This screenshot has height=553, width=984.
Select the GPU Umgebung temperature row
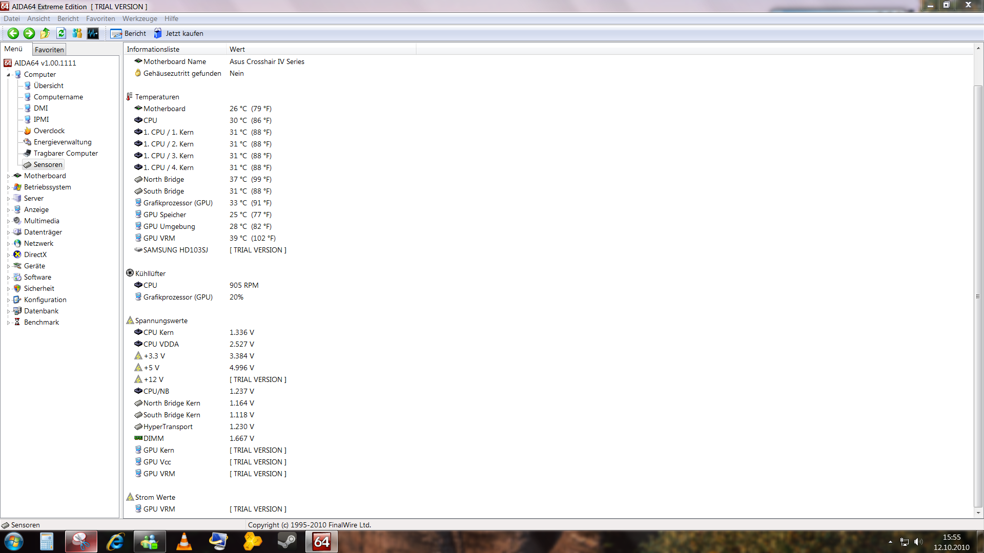point(203,226)
